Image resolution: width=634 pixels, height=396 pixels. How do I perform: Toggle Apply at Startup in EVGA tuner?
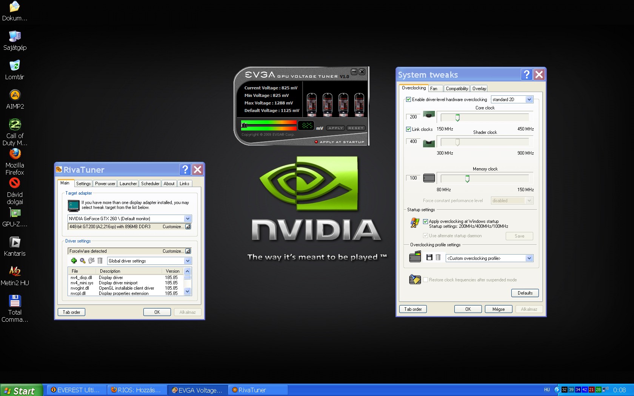316,142
